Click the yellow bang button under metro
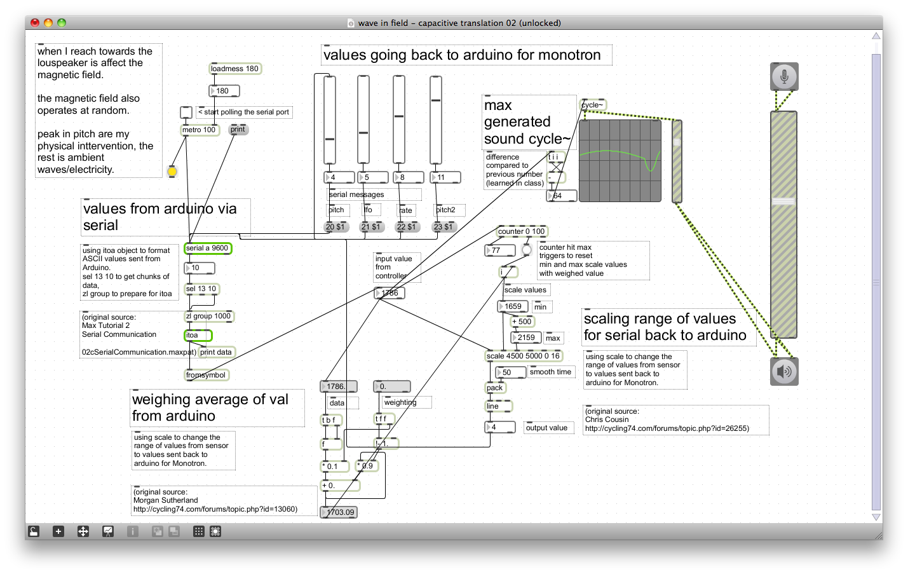Image resolution: width=908 pixels, height=572 pixels. point(172,171)
